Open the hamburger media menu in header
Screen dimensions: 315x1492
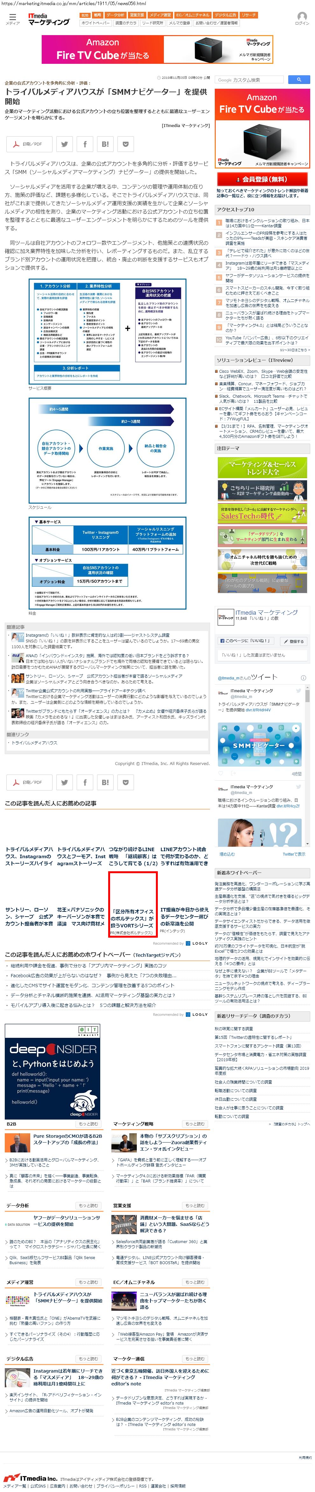12,19
